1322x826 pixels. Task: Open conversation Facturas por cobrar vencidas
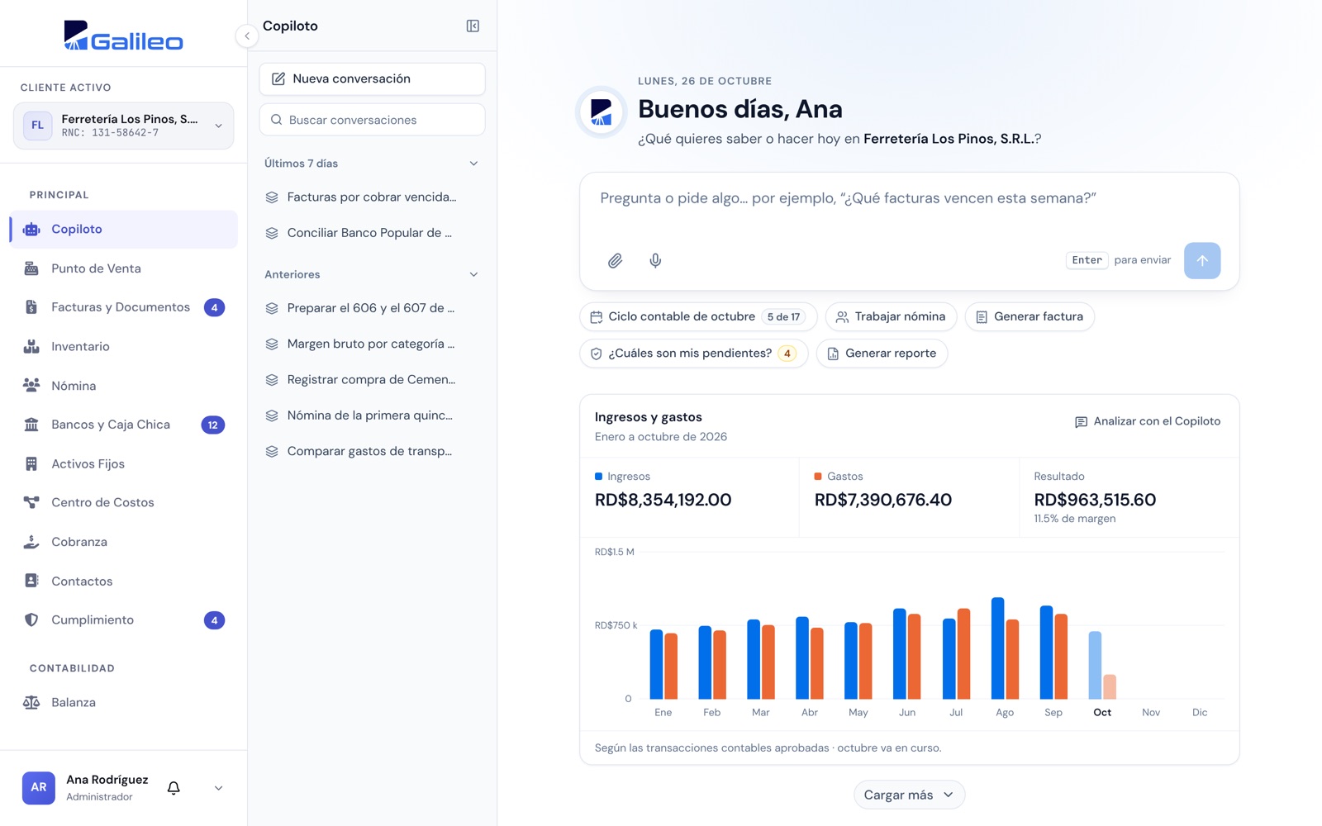372,197
